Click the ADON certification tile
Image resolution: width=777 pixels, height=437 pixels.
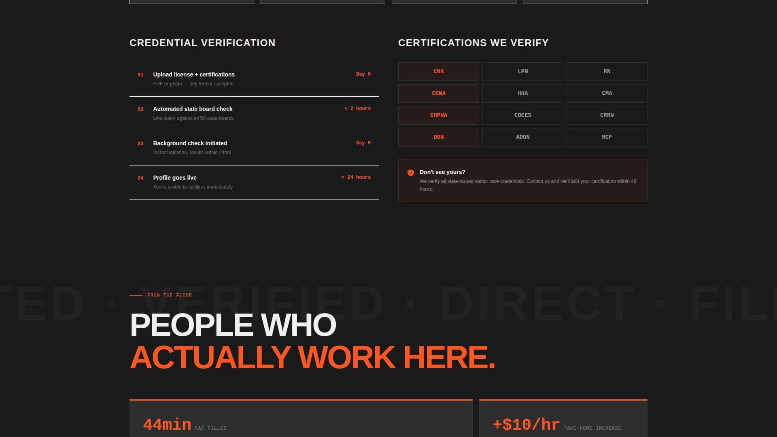coord(523,137)
